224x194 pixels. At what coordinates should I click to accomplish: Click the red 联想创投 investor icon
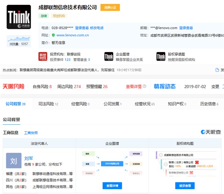coord(43,57)
